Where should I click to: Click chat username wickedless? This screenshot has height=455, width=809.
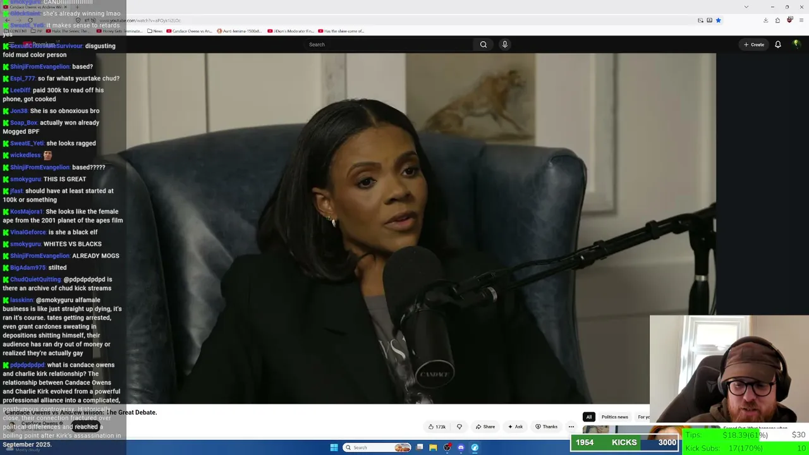25,155
